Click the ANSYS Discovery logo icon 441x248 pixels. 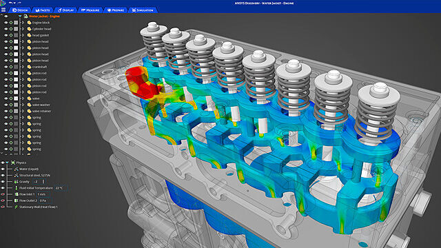pyautogui.click(x=3, y=3)
